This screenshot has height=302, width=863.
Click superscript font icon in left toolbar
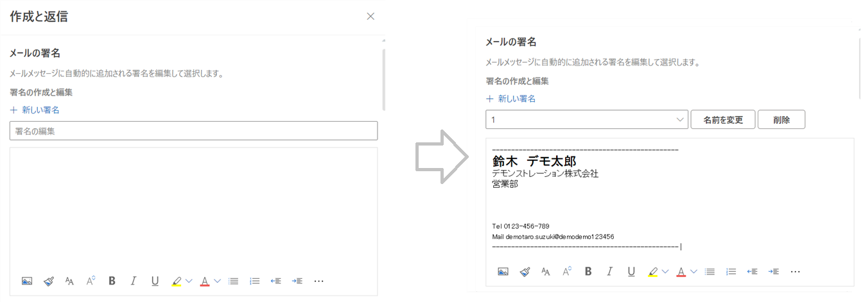91,280
